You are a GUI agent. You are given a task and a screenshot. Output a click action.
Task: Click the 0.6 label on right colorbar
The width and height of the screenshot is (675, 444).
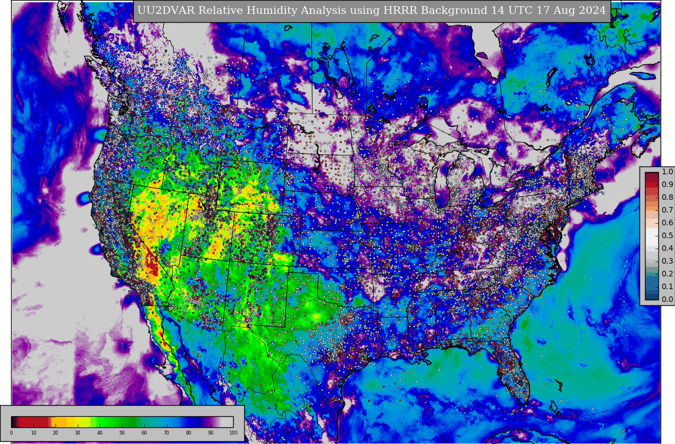click(667, 223)
